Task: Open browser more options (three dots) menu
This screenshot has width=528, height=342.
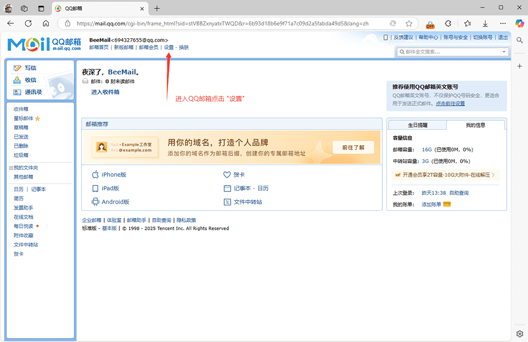Action: coord(503,23)
